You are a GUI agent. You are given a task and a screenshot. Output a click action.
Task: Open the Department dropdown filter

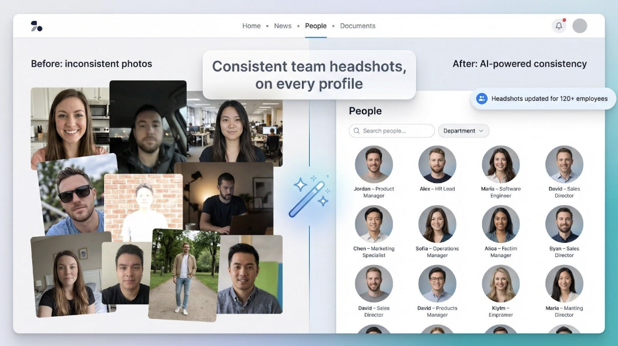coord(463,131)
